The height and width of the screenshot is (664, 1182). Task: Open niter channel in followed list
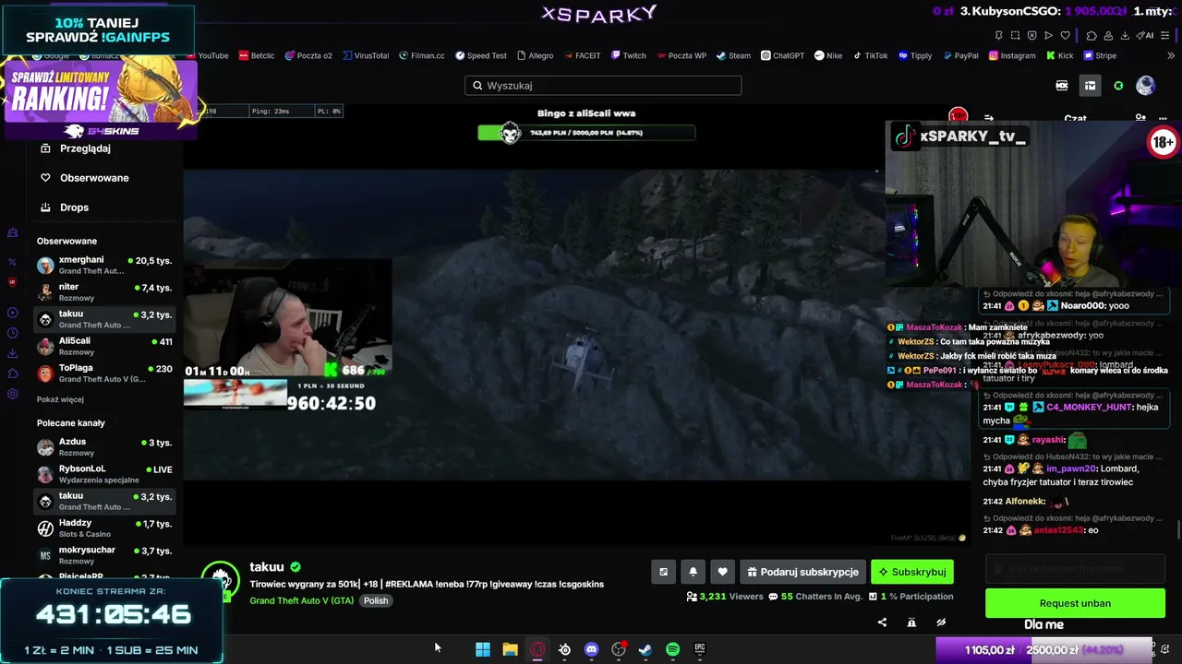[104, 292]
